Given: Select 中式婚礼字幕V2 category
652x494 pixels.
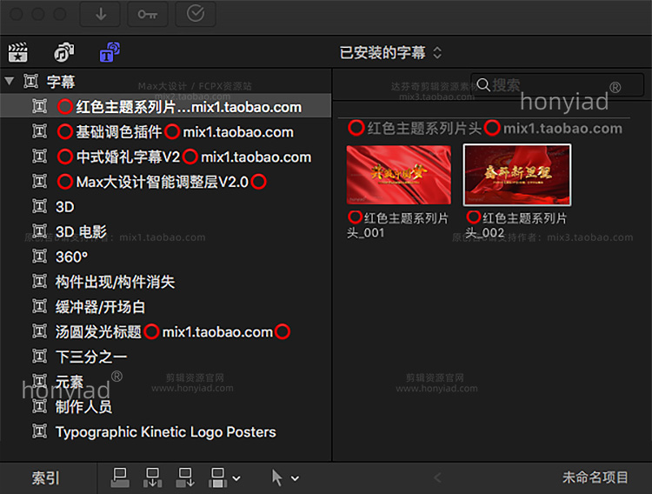Looking at the screenshot, I should (x=165, y=157).
